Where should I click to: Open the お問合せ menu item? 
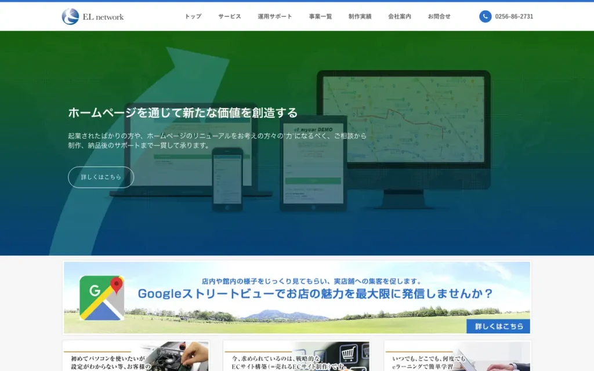(x=439, y=16)
